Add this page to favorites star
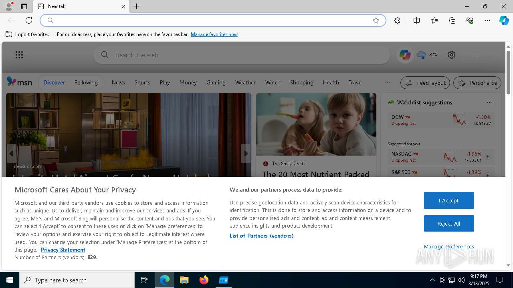 click(x=376, y=20)
